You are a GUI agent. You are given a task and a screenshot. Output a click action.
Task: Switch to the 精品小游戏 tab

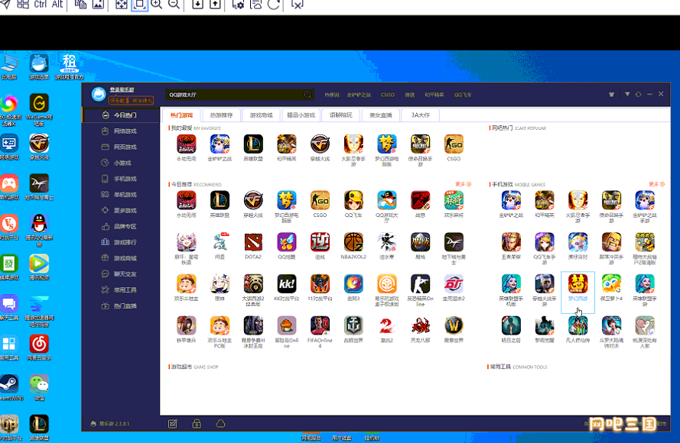(x=301, y=115)
